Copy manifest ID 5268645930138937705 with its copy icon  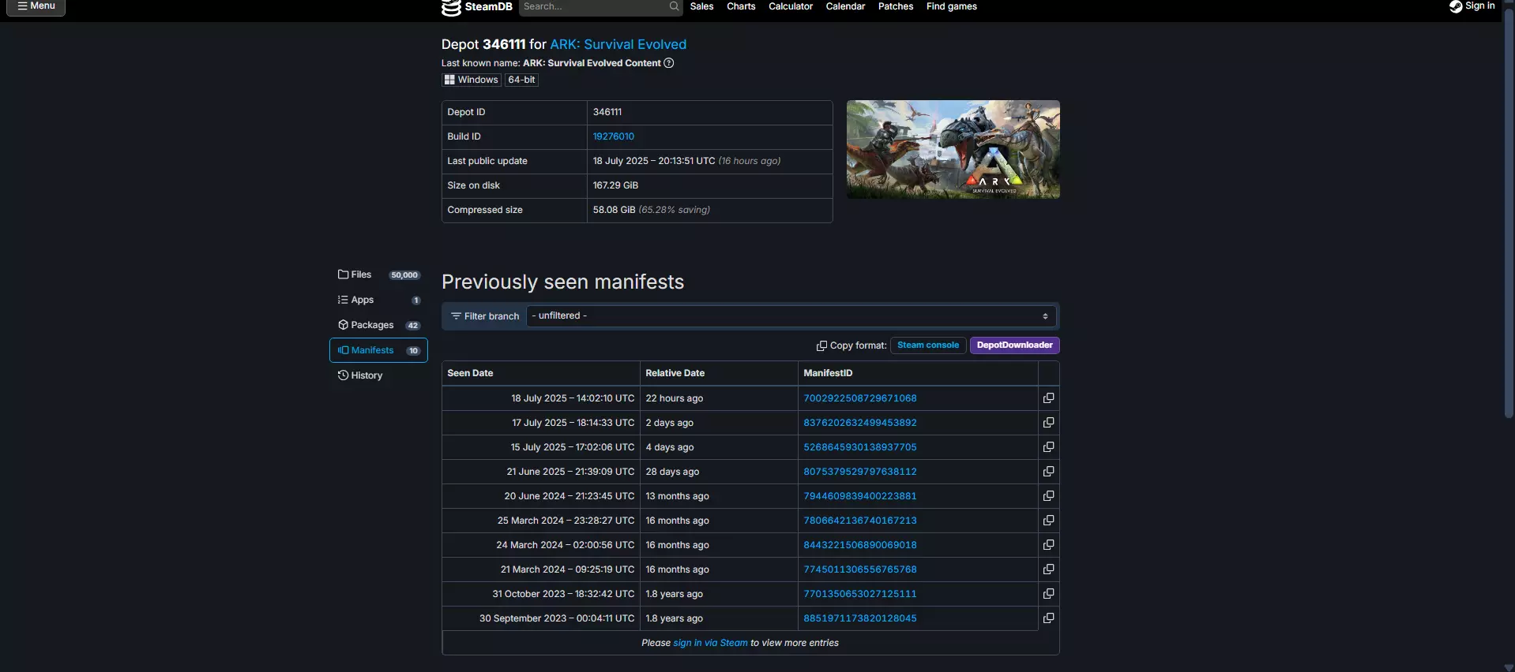click(x=1048, y=447)
